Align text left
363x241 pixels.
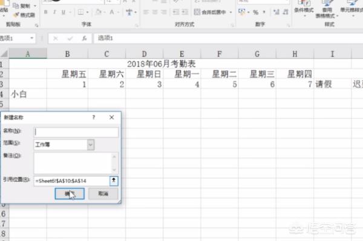(146, 12)
